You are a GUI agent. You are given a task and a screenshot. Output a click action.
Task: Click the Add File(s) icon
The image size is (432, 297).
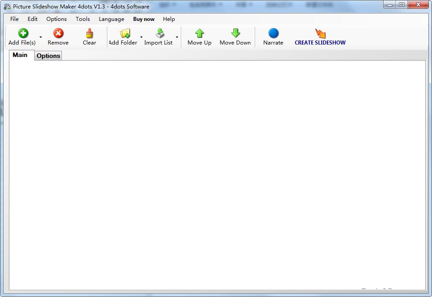[x=23, y=33]
